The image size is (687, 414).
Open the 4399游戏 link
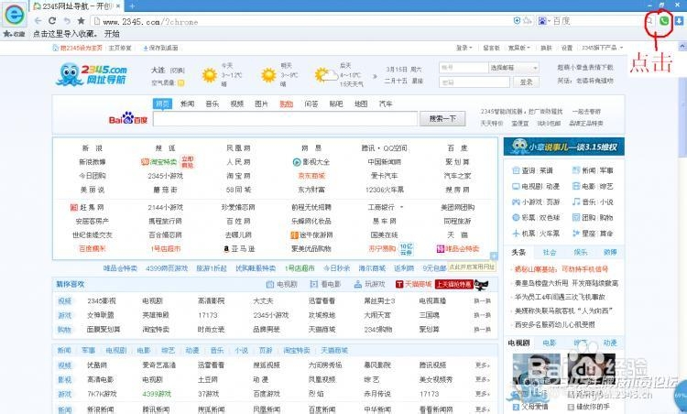pos(157,394)
